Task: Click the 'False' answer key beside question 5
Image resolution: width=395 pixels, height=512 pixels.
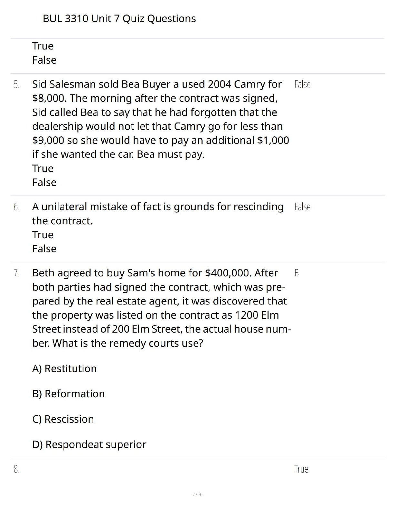Action: pyautogui.click(x=302, y=84)
